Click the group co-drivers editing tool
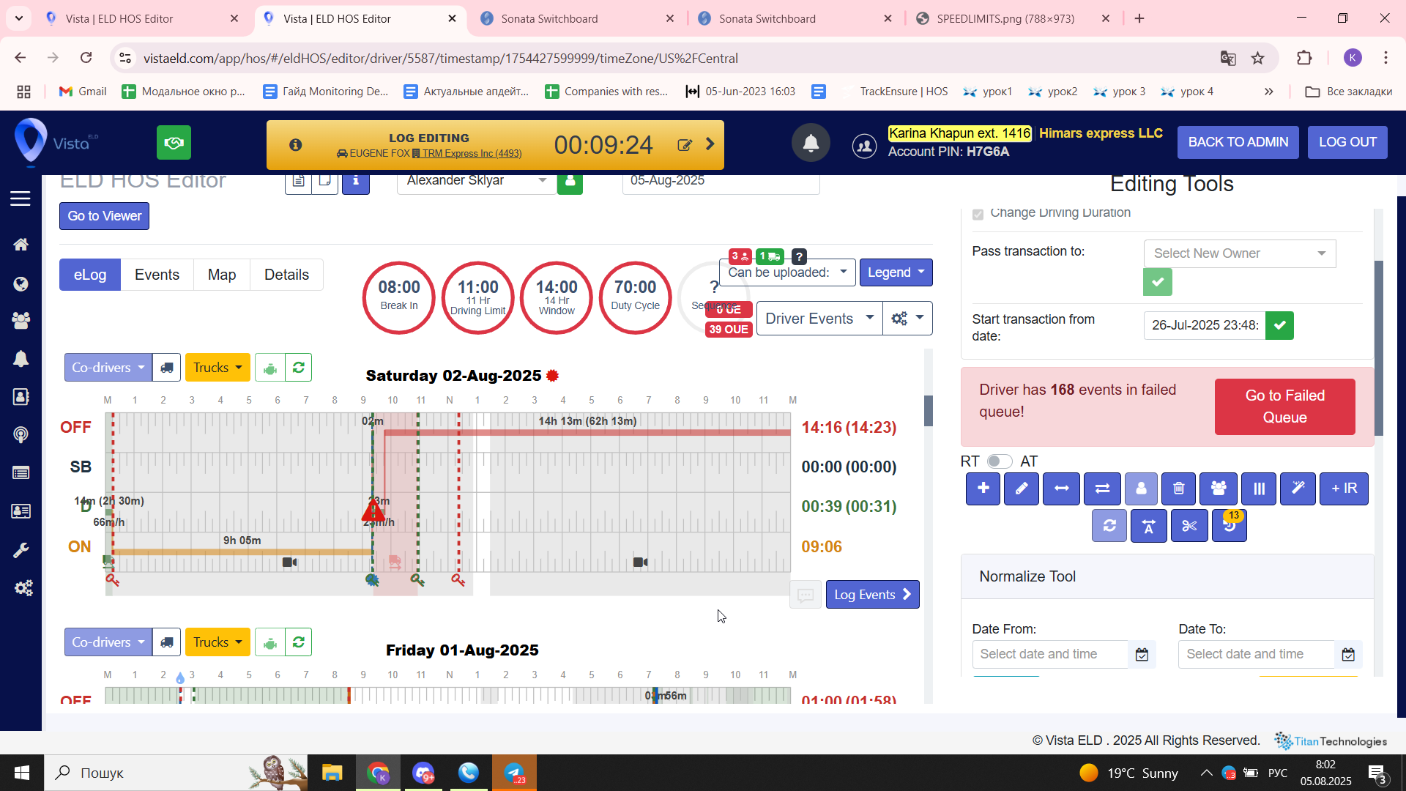 (1218, 489)
